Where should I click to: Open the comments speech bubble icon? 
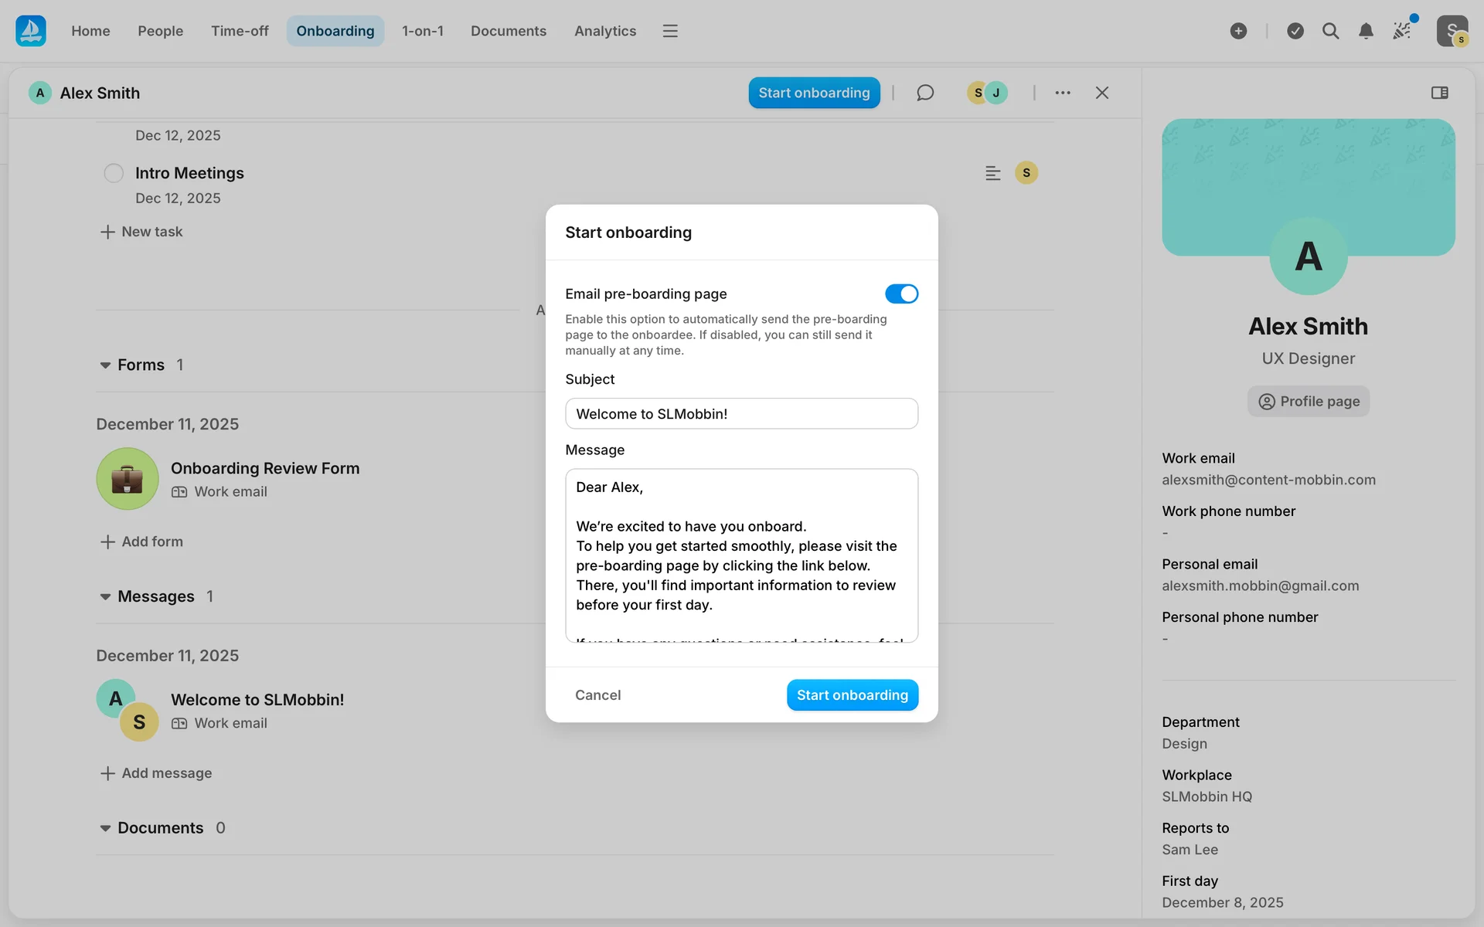[x=925, y=93]
